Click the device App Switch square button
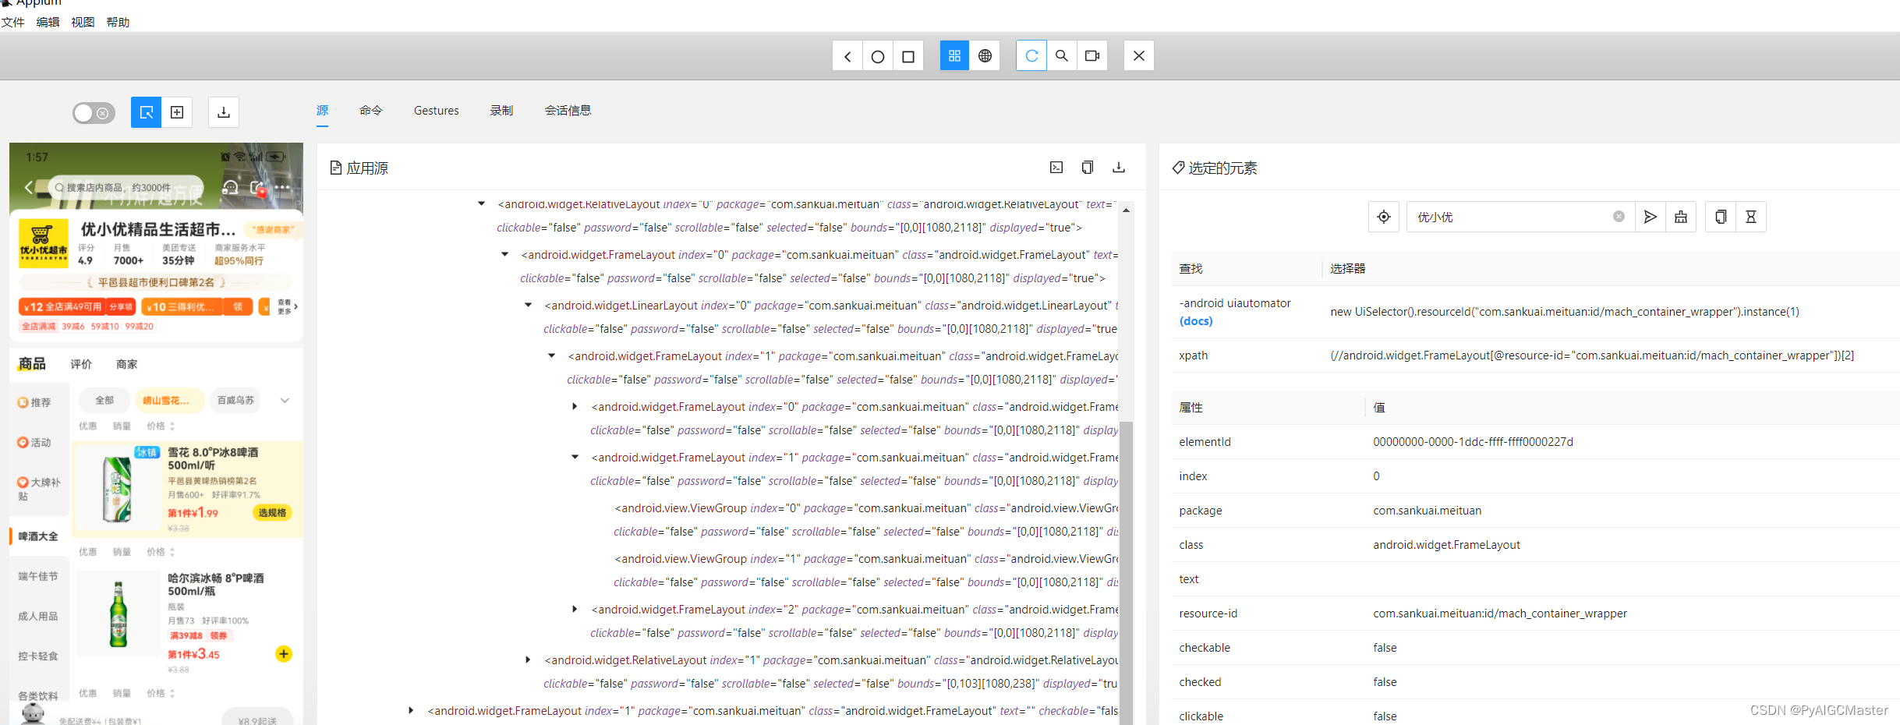 point(908,56)
